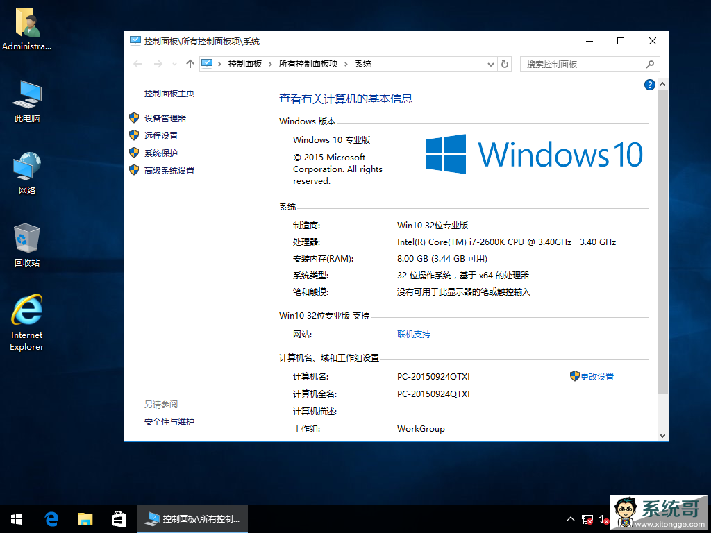Launch Internet Explorer from the desktop
711x533 pixels.
[x=27, y=323]
